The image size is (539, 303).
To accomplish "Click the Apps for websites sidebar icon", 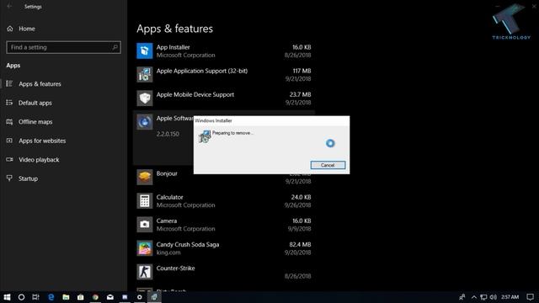I will click(9, 141).
